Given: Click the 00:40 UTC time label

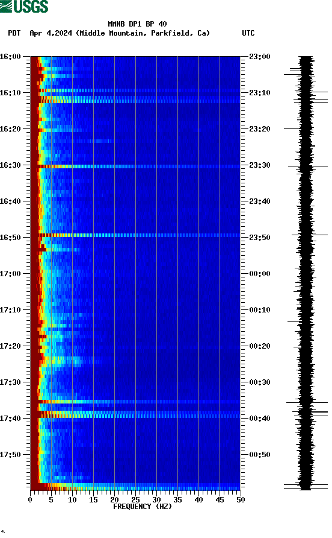Looking at the screenshot, I should (260, 419).
